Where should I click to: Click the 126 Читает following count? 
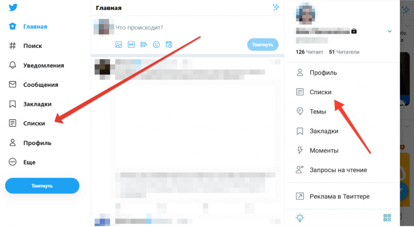(309, 52)
